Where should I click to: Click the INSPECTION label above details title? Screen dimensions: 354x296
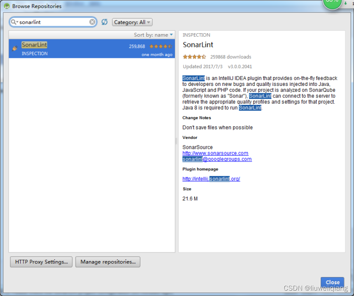(196, 35)
